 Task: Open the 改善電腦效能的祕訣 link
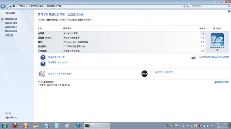click(x=58, y=62)
